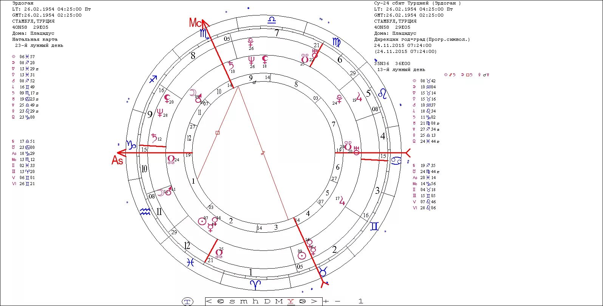Click the Taurus sign symbol at the lower right
Image resolution: width=603 pixels, height=306 pixels.
pyautogui.click(x=323, y=271)
